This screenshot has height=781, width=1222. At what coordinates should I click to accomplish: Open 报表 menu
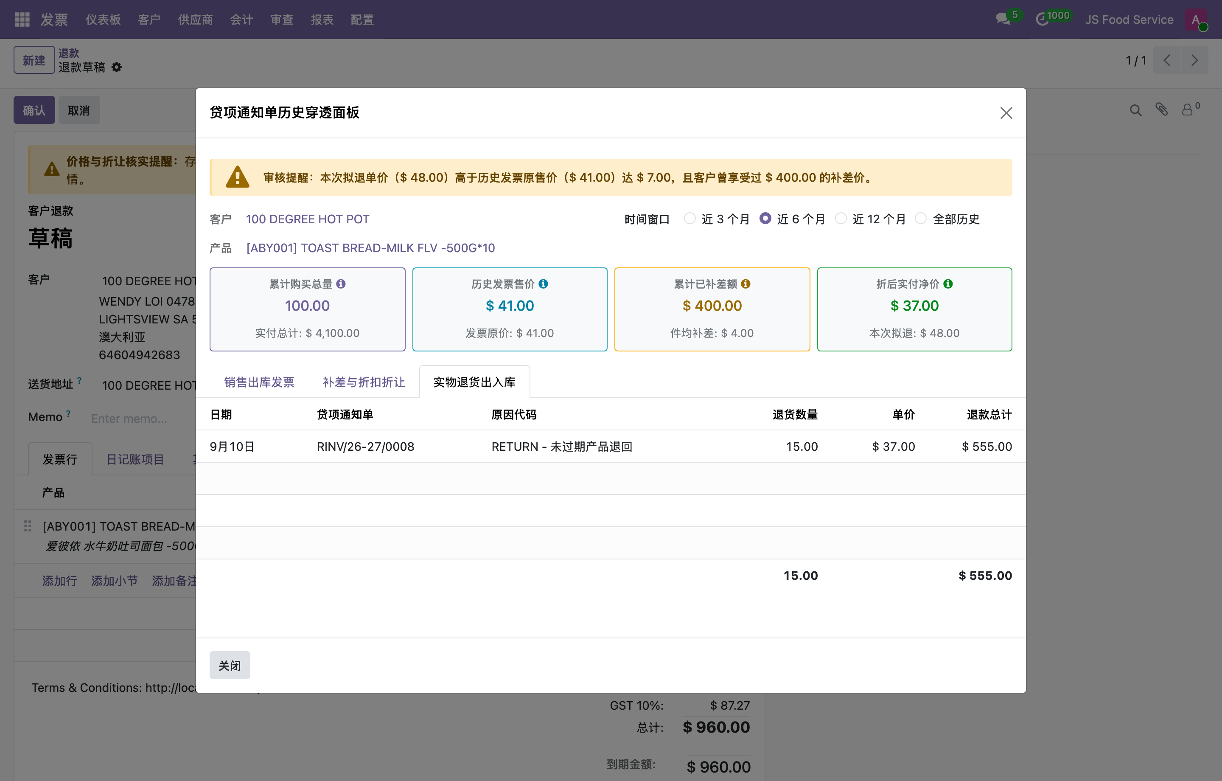pyautogui.click(x=322, y=19)
